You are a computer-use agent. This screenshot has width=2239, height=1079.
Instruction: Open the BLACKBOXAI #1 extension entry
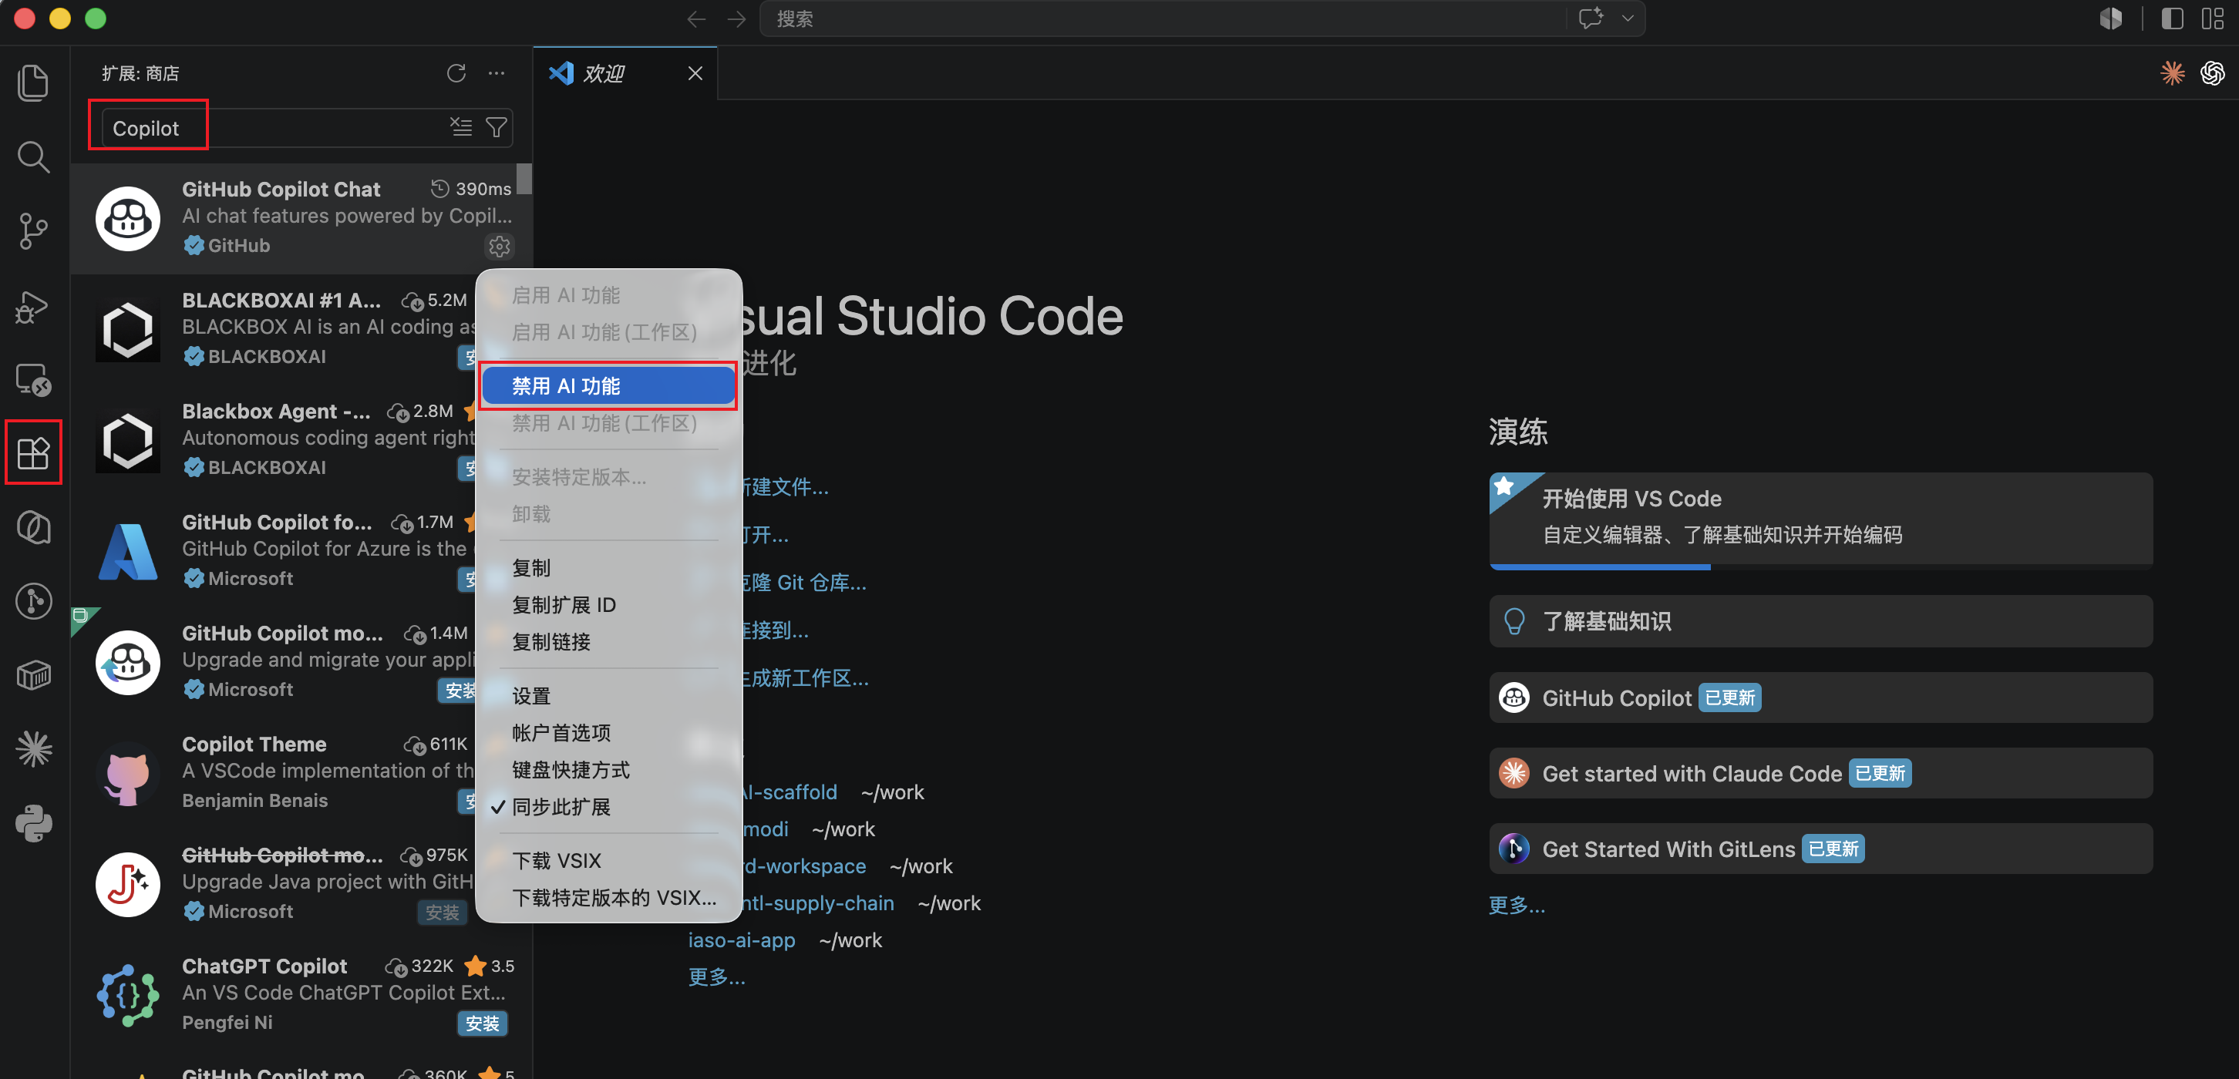click(x=273, y=329)
